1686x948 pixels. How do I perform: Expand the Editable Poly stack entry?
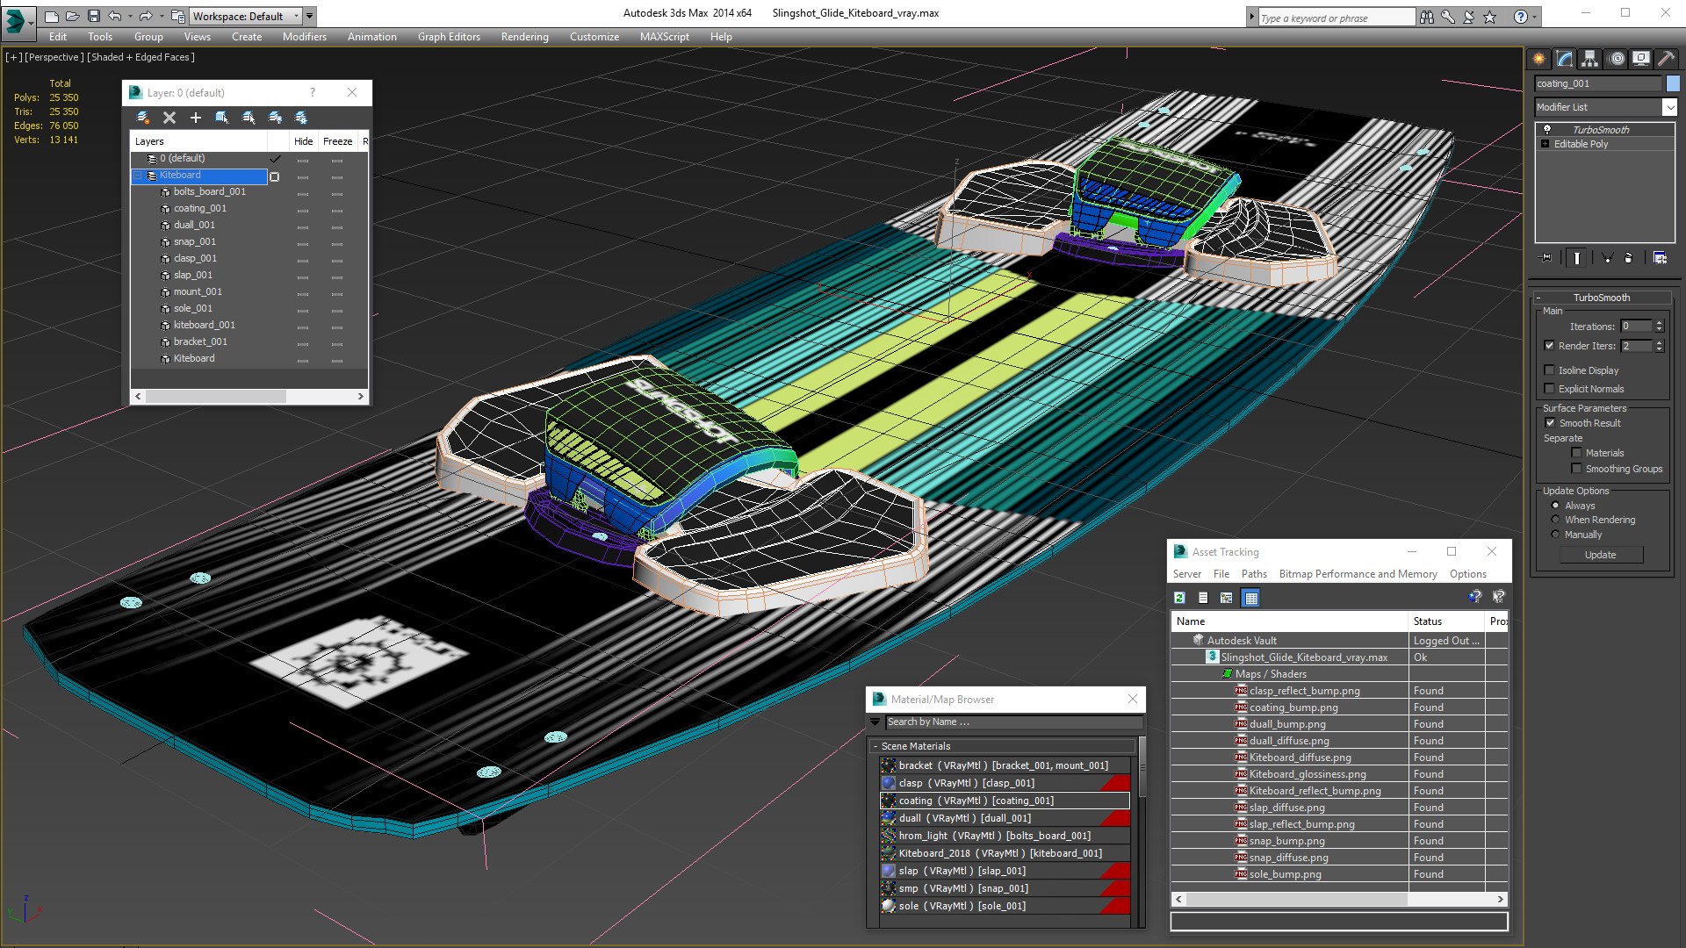(x=1545, y=144)
